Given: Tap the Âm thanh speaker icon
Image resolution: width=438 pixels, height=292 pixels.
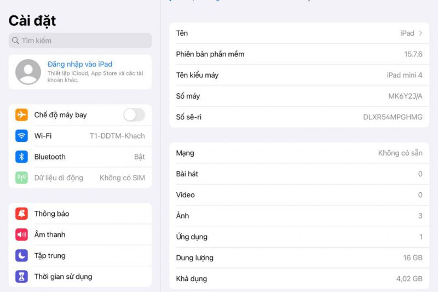Looking at the screenshot, I should pos(21,234).
